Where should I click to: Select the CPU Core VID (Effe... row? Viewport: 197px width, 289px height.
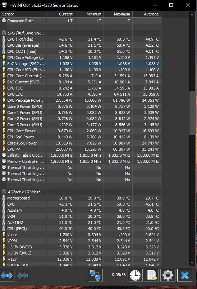pyautogui.click(x=81, y=70)
